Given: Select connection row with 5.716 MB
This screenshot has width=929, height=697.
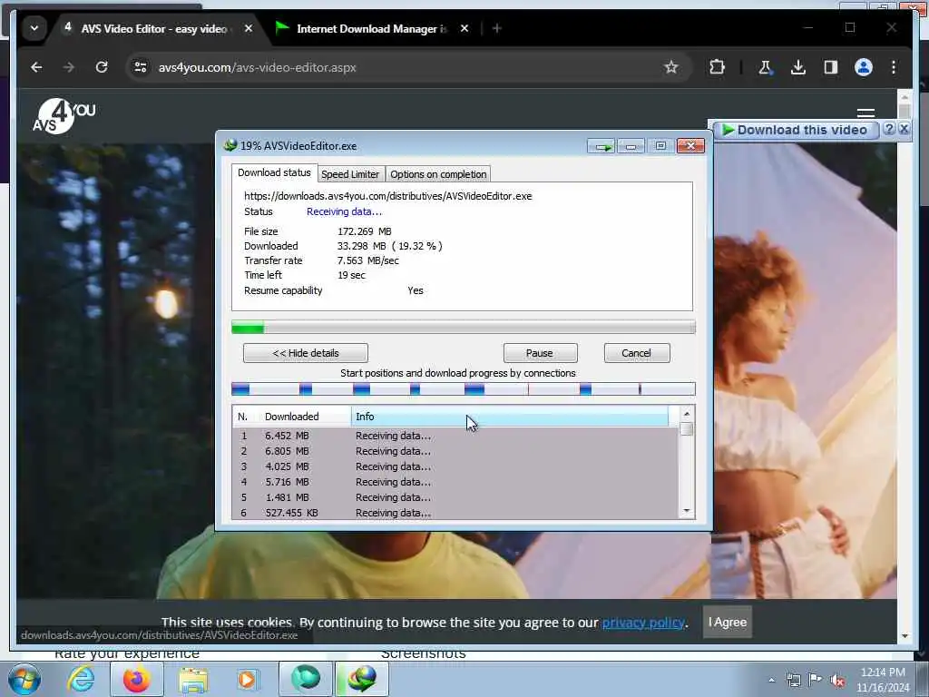Looking at the screenshot, I should (455, 482).
